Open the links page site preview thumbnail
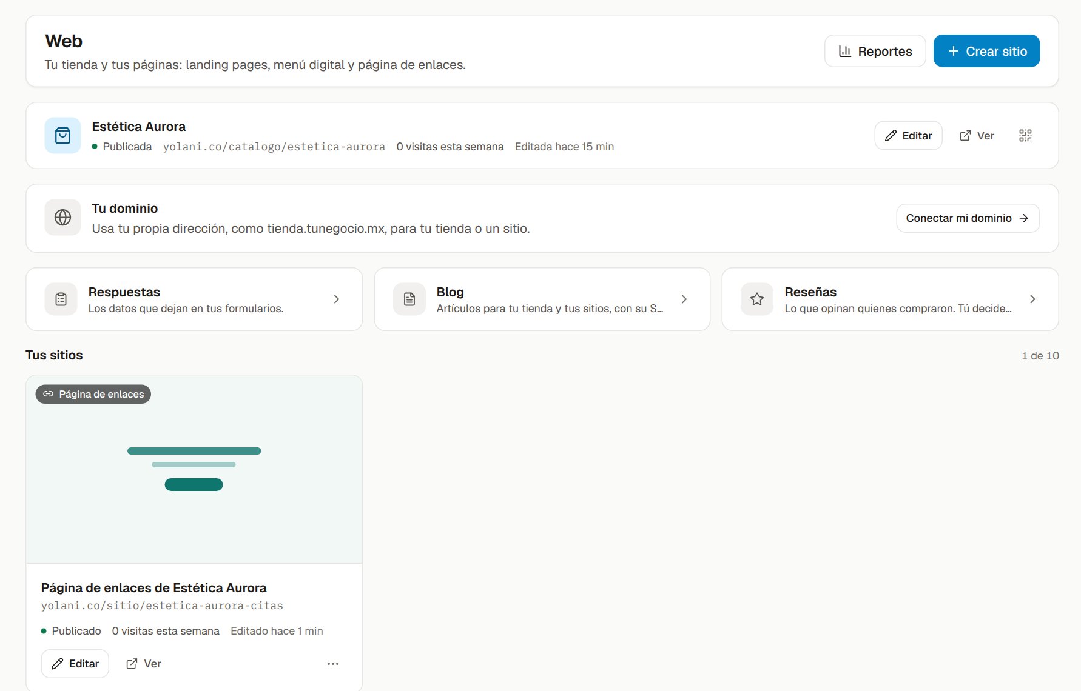Screen dimensions: 1081x691 pyautogui.click(x=194, y=469)
